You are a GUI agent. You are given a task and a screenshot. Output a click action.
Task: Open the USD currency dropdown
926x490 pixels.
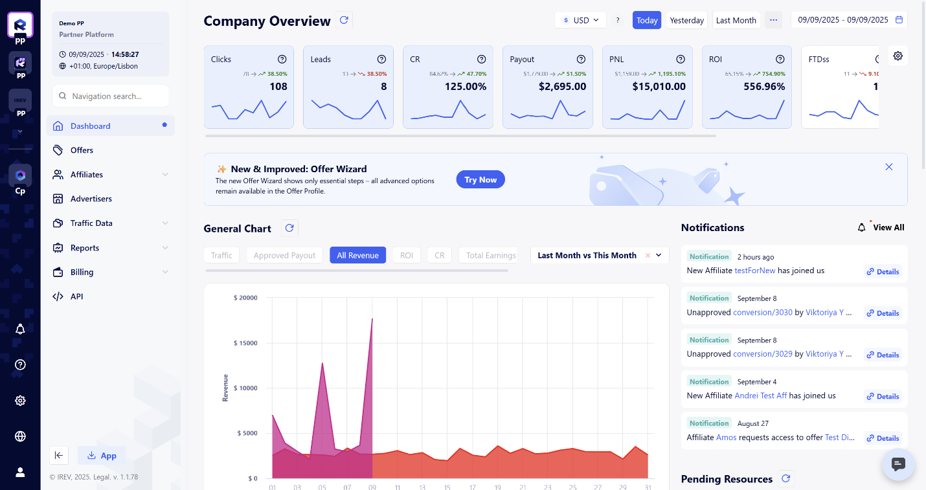pyautogui.click(x=580, y=20)
